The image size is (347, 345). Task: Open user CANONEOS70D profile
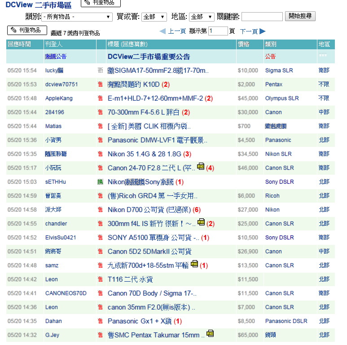66,293
